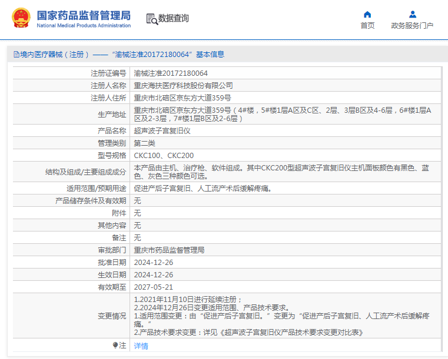Click the 产品名称 row label
The height and width of the screenshot is (359, 448).
click(112, 131)
